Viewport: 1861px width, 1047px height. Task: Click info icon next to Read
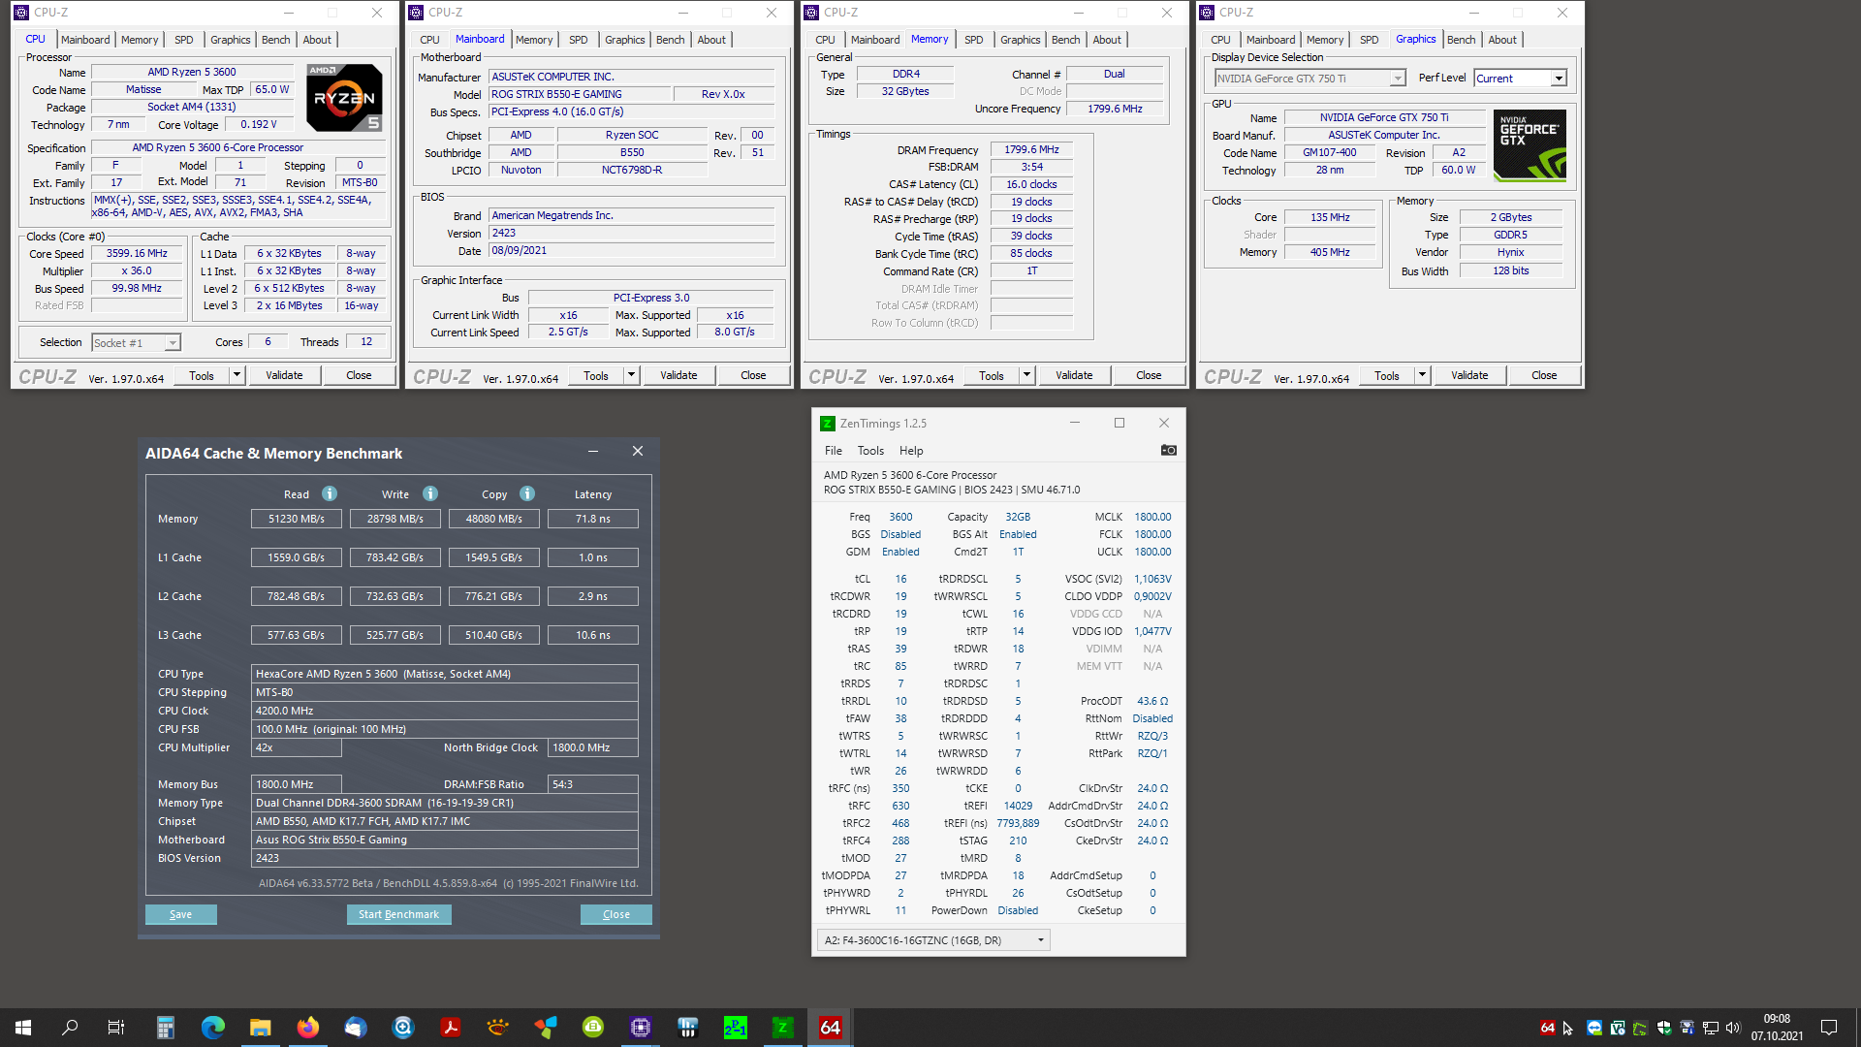(x=330, y=493)
